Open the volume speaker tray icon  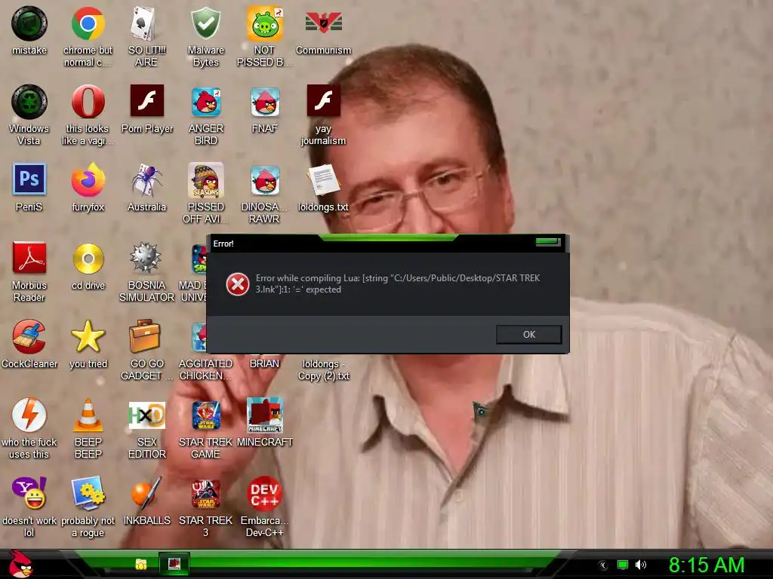click(x=641, y=565)
